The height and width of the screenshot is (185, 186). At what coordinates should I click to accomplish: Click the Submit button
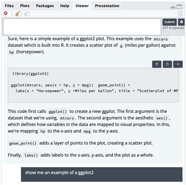[170, 22]
